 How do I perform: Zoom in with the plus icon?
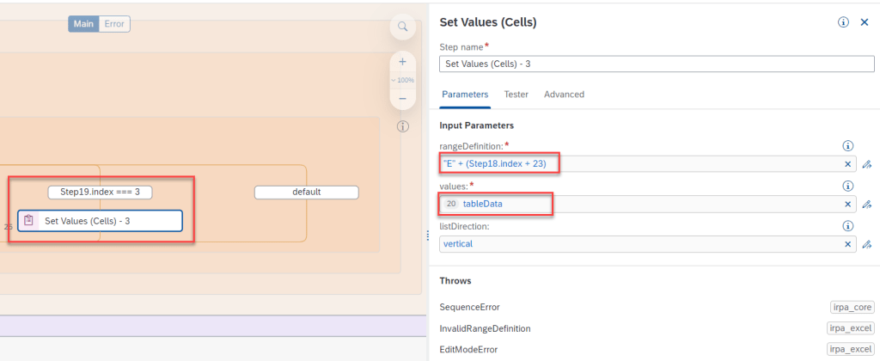(402, 62)
